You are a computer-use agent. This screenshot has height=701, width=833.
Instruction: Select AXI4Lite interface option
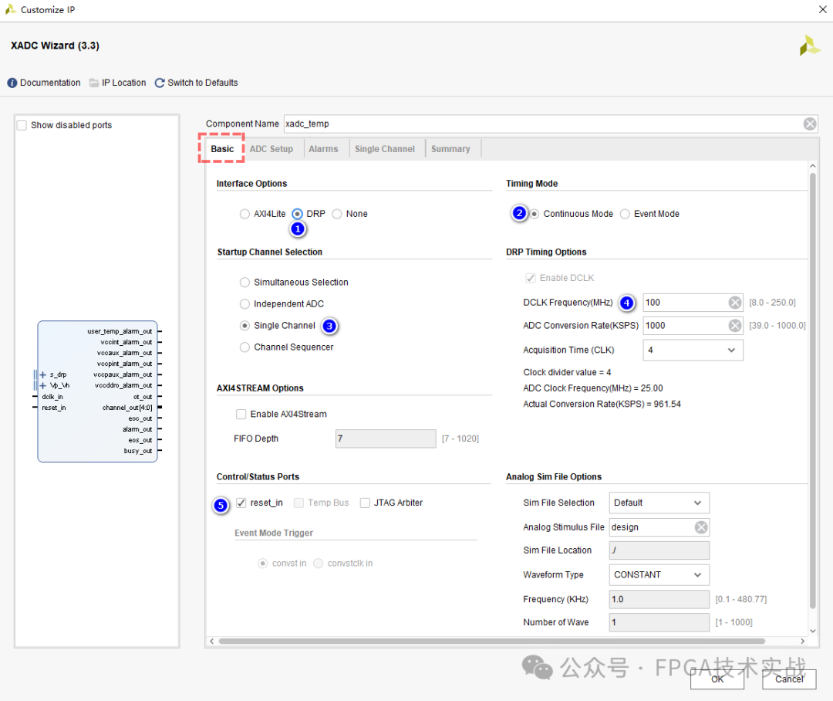coord(245,214)
